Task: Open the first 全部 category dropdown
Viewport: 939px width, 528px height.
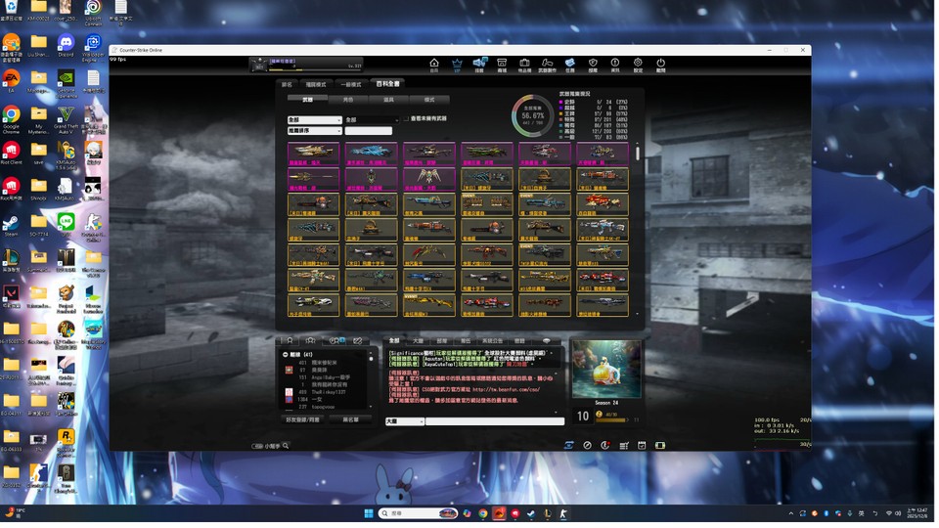Action: tap(314, 120)
